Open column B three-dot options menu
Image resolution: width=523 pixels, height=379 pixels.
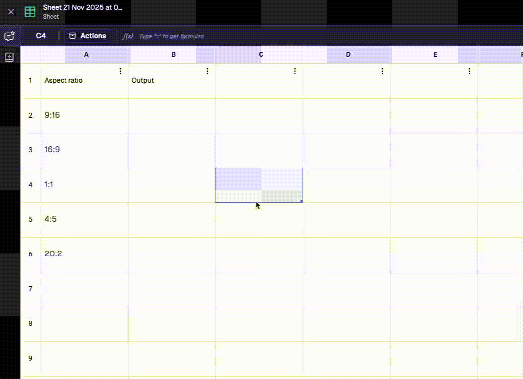[x=207, y=71]
